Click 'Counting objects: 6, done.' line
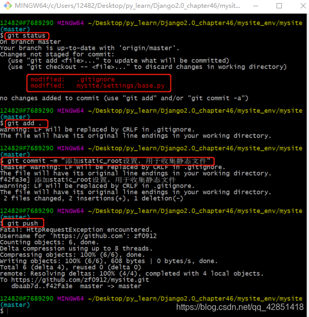The image size is (309, 317). (49, 242)
